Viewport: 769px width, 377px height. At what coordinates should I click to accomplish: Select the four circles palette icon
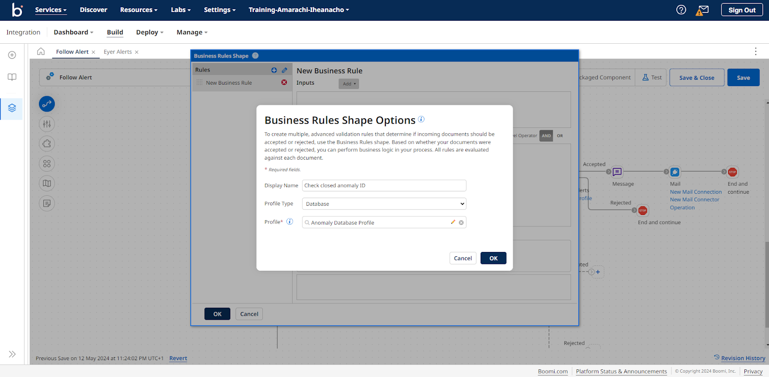[47, 163]
